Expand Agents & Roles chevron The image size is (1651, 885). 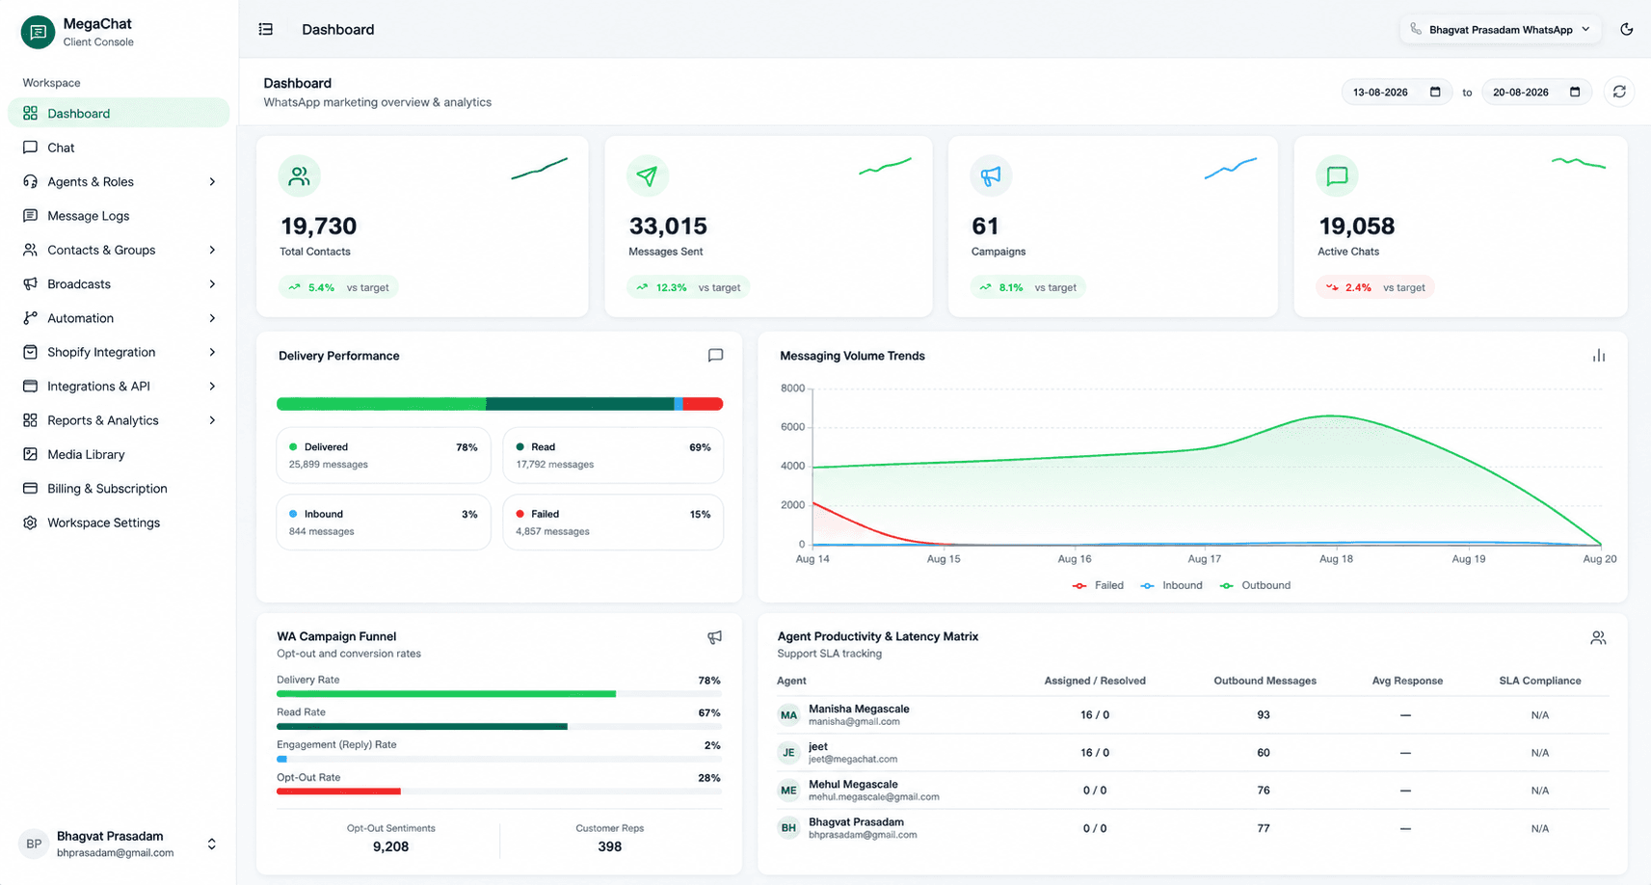click(212, 181)
